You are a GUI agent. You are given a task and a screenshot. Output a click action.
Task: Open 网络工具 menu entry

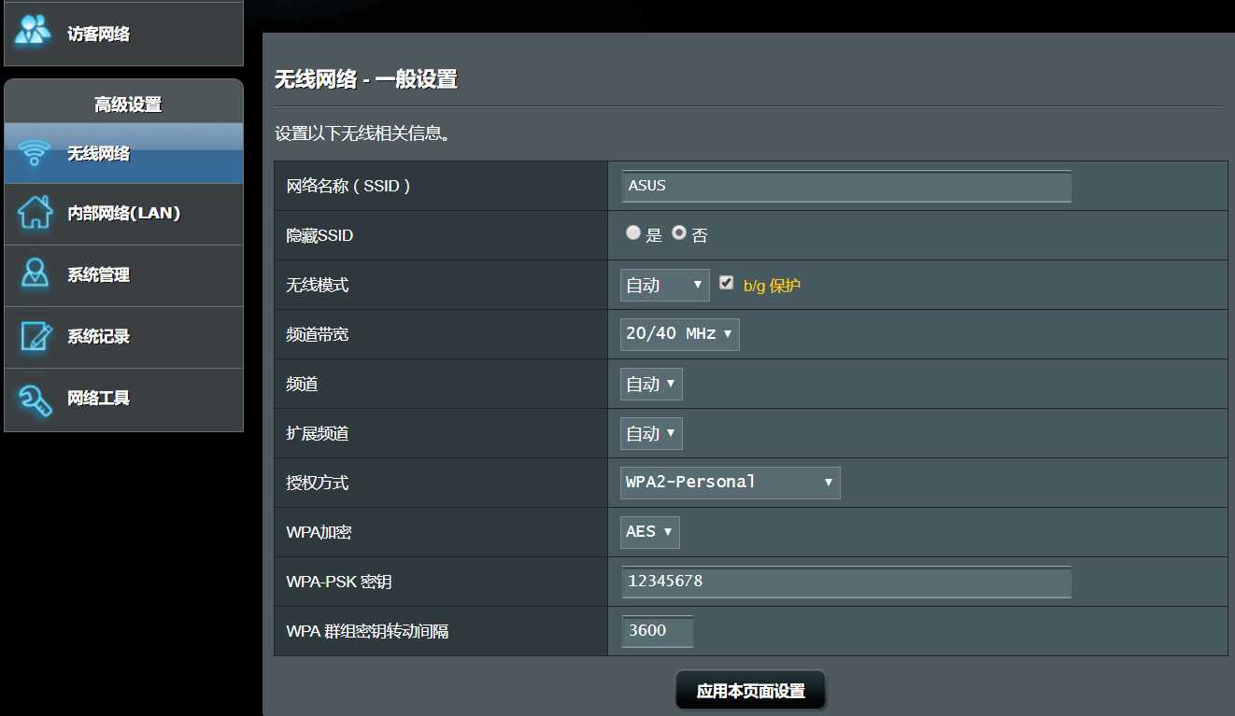(x=123, y=399)
